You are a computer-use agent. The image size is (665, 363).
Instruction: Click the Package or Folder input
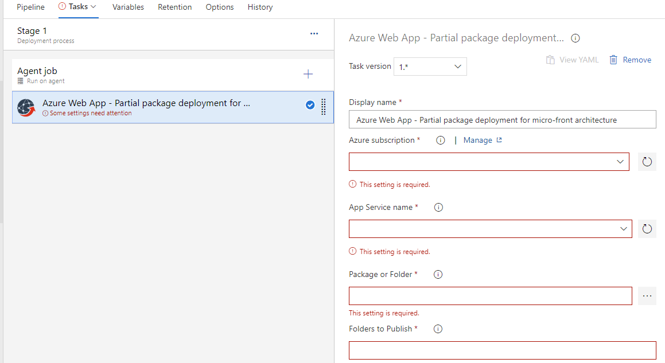pyautogui.click(x=490, y=296)
